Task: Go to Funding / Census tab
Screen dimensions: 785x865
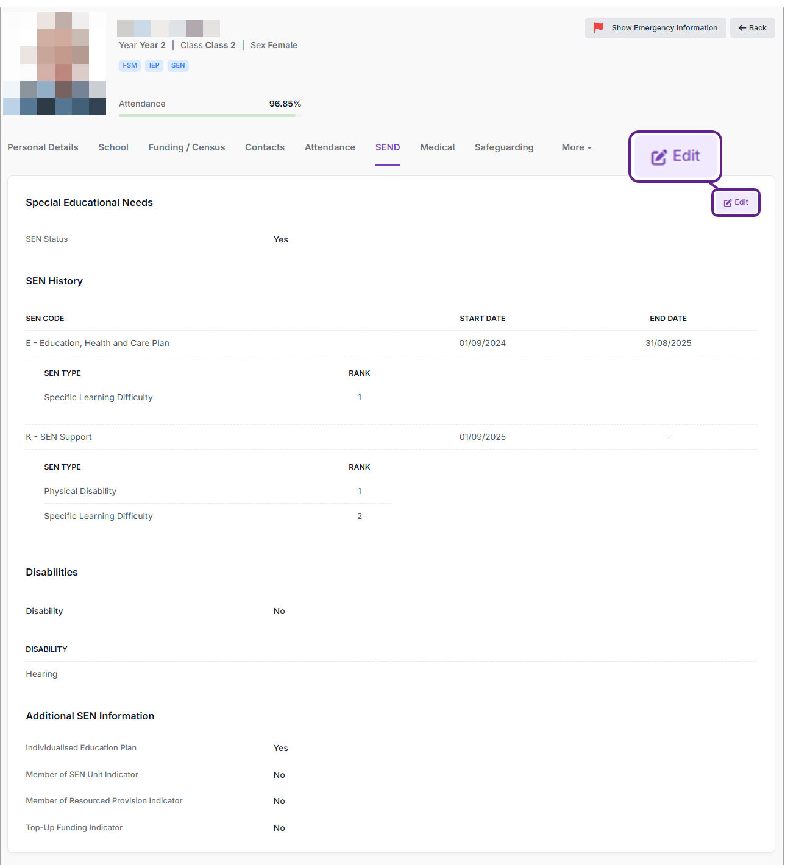Action: [x=186, y=147]
